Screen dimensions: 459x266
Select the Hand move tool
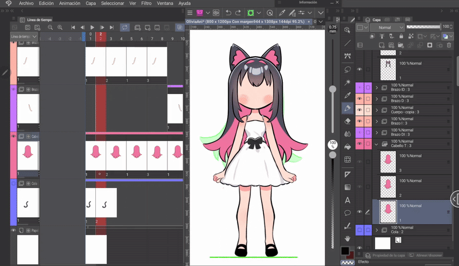coord(348,238)
